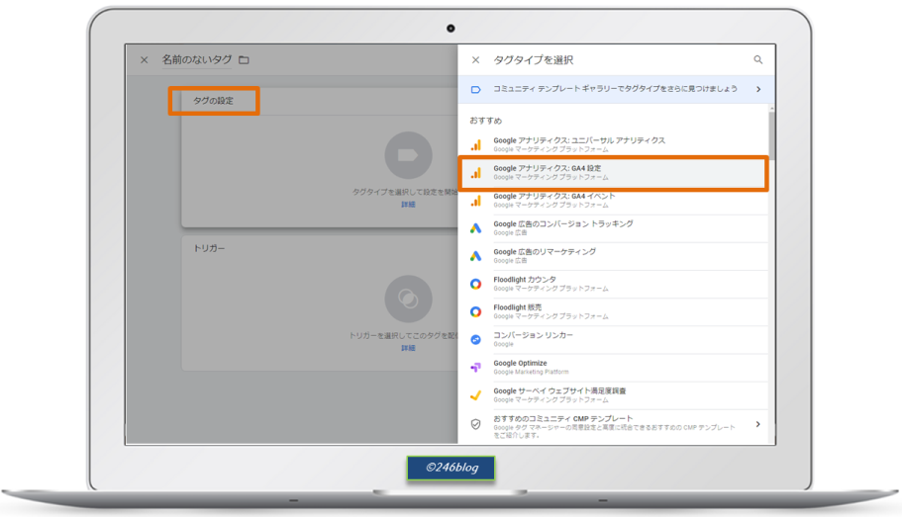Expand the CMP templates chevron

pos(757,424)
